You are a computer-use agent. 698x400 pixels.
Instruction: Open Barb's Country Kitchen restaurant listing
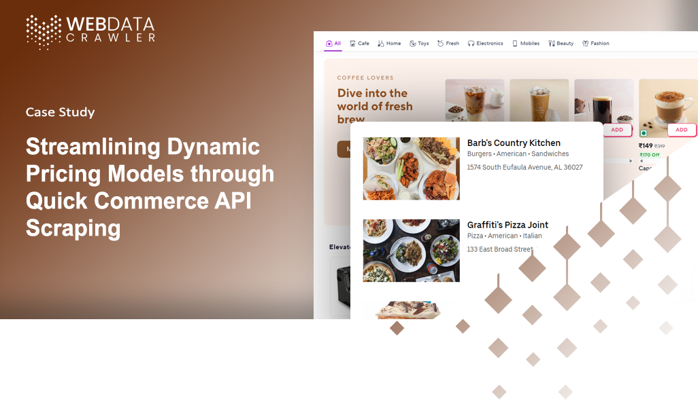pos(514,143)
